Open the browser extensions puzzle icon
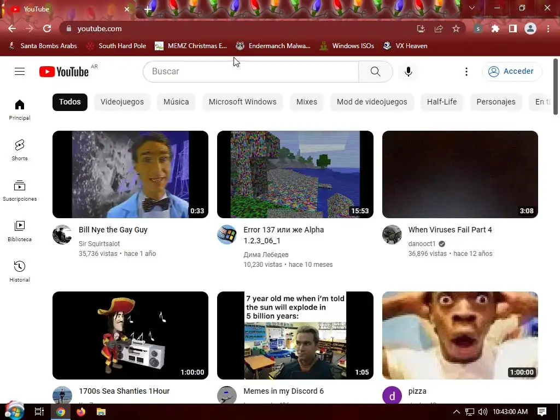560x420 pixels. click(495, 28)
